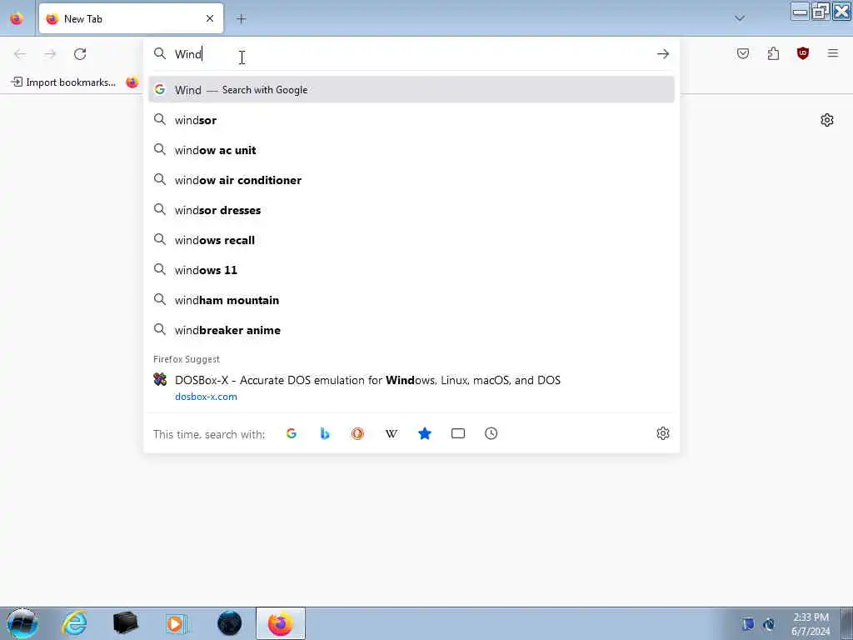Click Import bookmarks toolbar button

[x=63, y=82]
